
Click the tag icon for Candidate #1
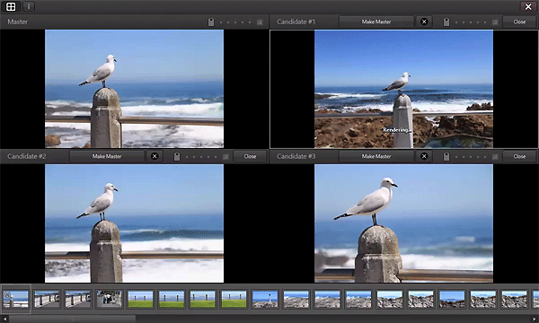[x=446, y=22]
